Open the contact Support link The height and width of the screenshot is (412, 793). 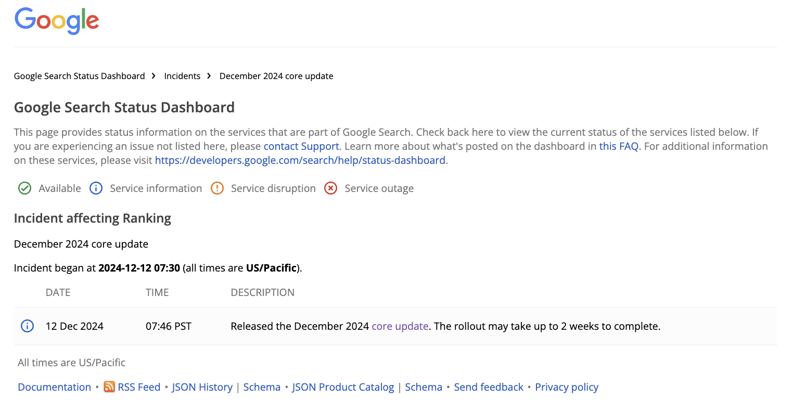pos(301,146)
